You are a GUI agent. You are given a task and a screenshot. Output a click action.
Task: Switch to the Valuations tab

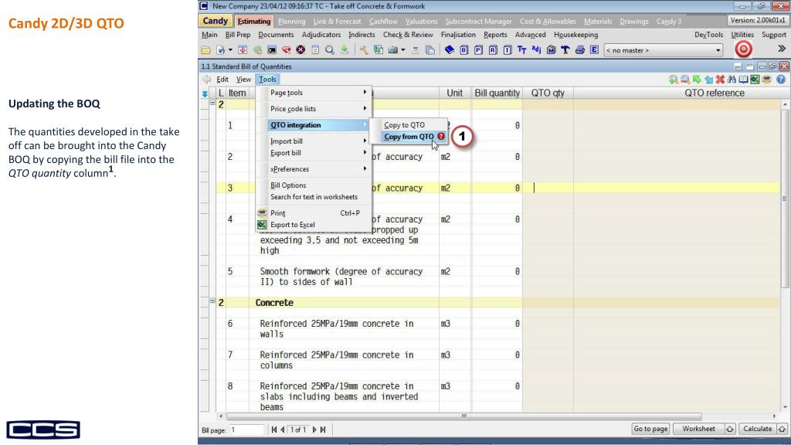point(421,22)
